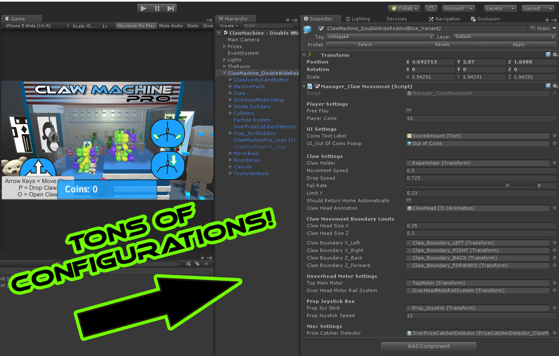The height and width of the screenshot is (356, 559).
Task: Expand the Prizes hierarchy item
Action: point(225,47)
